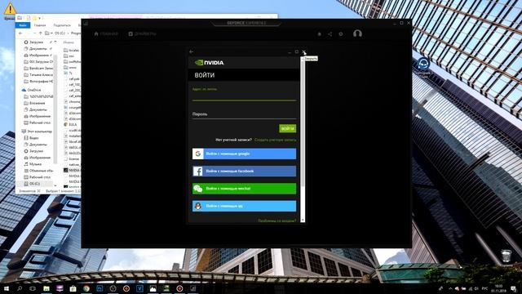Click the green ВОЙТИ login button
Image resolution: width=522 pixels, height=294 pixels.
[288, 129]
